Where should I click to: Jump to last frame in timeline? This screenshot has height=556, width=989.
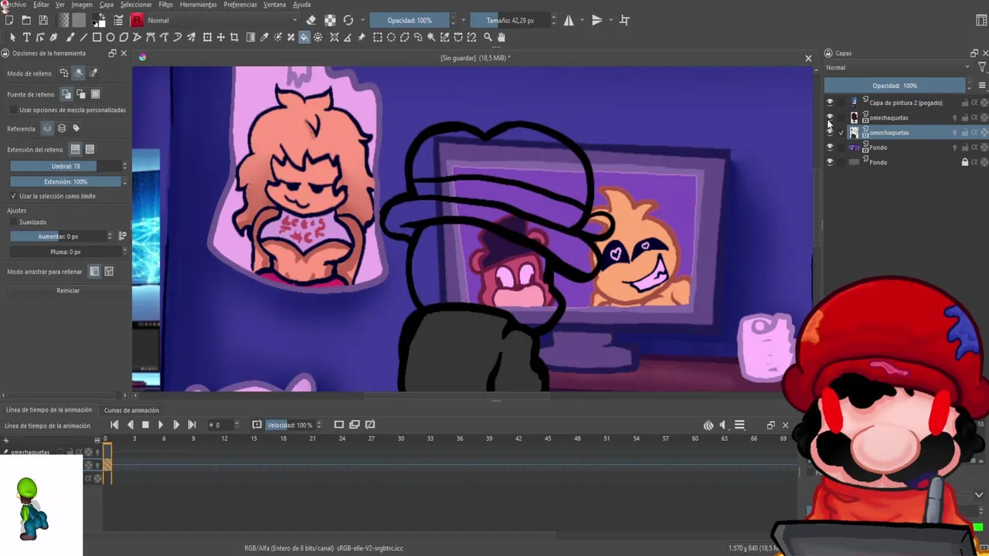[192, 425]
